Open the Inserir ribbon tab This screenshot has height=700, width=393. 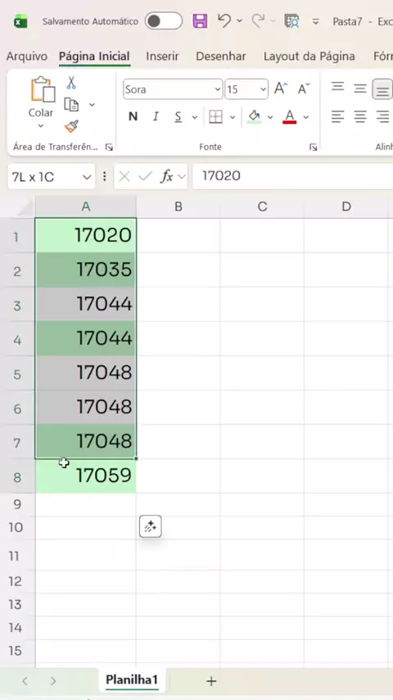pyautogui.click(x=162, y=57)
